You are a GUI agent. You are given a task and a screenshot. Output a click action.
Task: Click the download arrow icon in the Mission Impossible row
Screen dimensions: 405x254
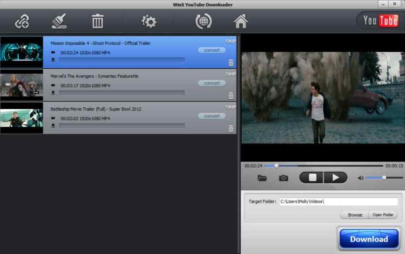tap(53, 60)
